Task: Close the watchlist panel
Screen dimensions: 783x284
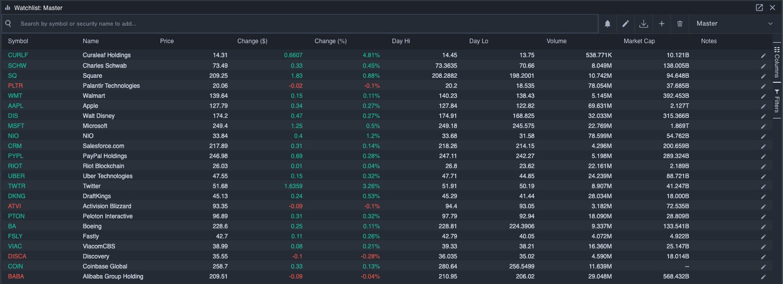Action: click(772, 8)
